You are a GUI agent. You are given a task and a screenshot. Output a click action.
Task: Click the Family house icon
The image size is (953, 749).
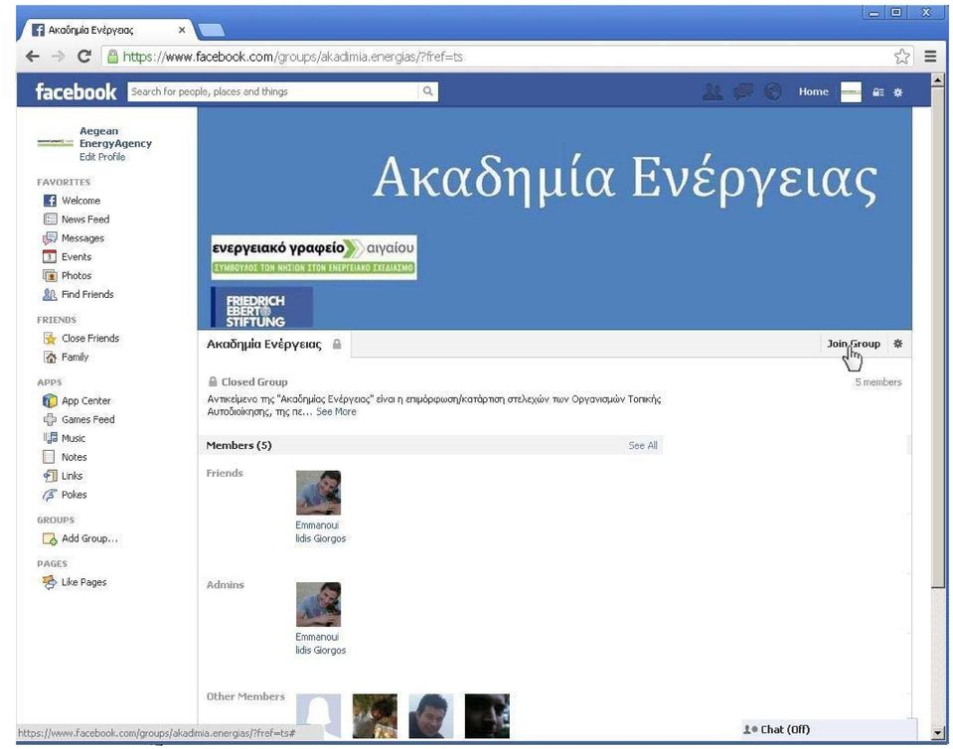[50, 358]
